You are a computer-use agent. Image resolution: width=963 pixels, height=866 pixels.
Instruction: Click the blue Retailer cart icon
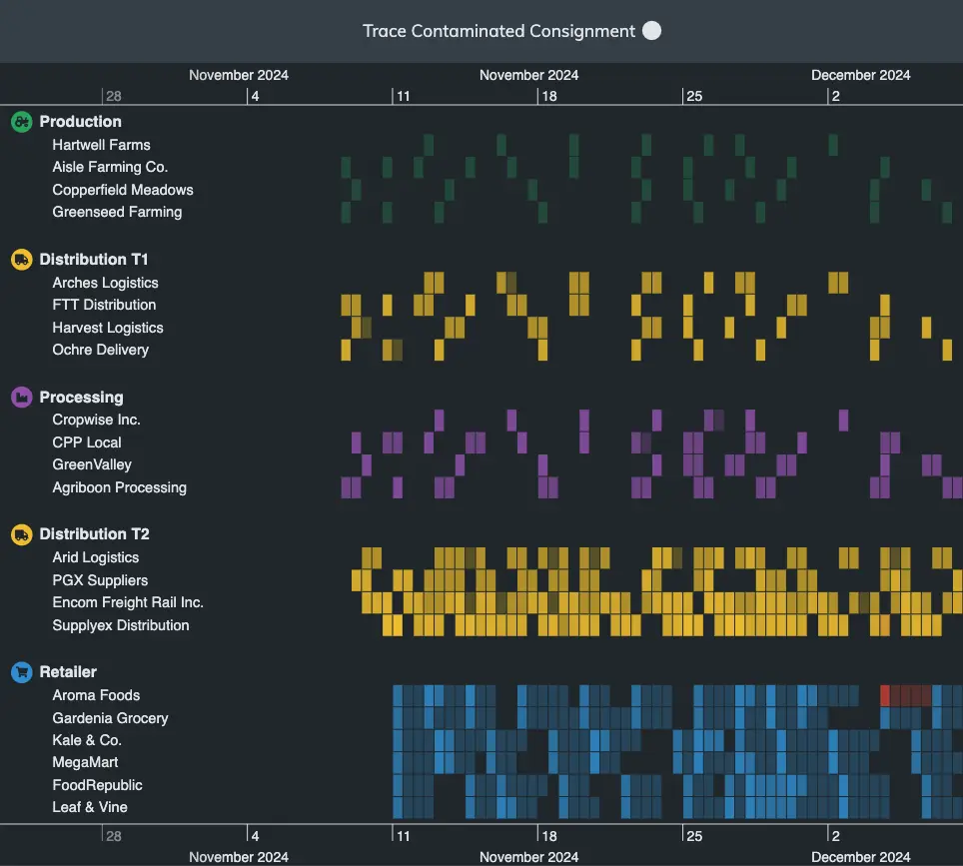pyautogui.click(x=21, y=672)
